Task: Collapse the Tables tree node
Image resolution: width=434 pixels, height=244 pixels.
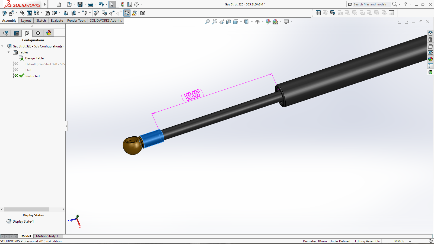Action: pyautogui.click(x=9, y=52)
